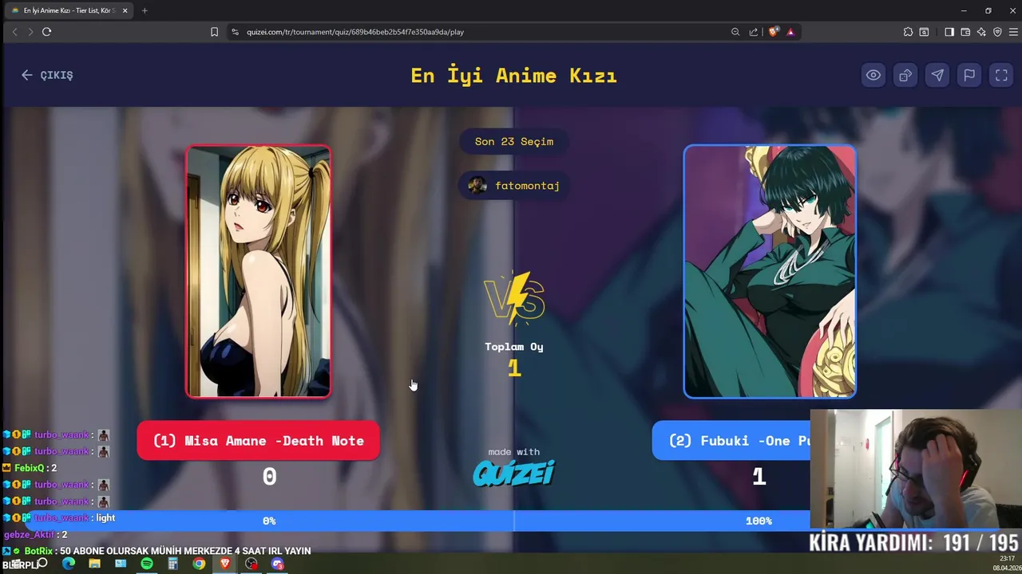Image resolution: width=1022 pixels, height=574 pixels.
Task: Open Google Chrome from taskbar
Action: (x=199, y=564)
